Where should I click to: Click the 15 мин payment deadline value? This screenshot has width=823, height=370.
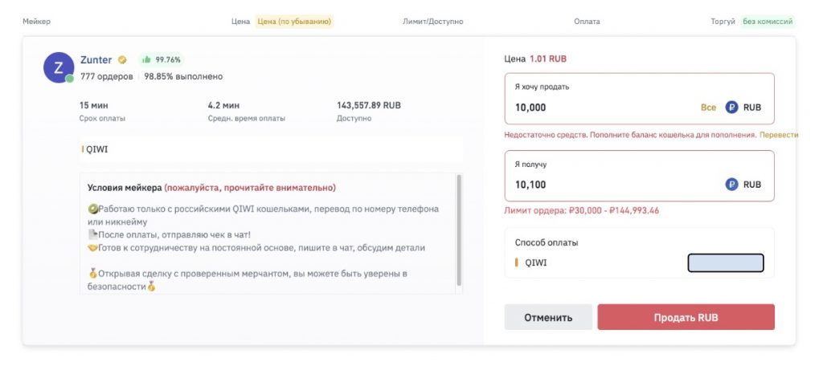(94, 105)
